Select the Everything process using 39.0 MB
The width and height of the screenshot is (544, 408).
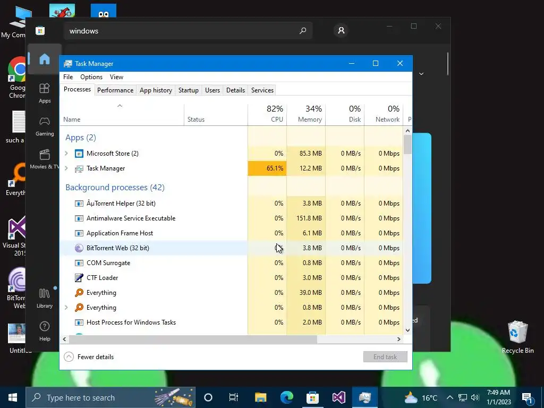(x=232, y=293)
